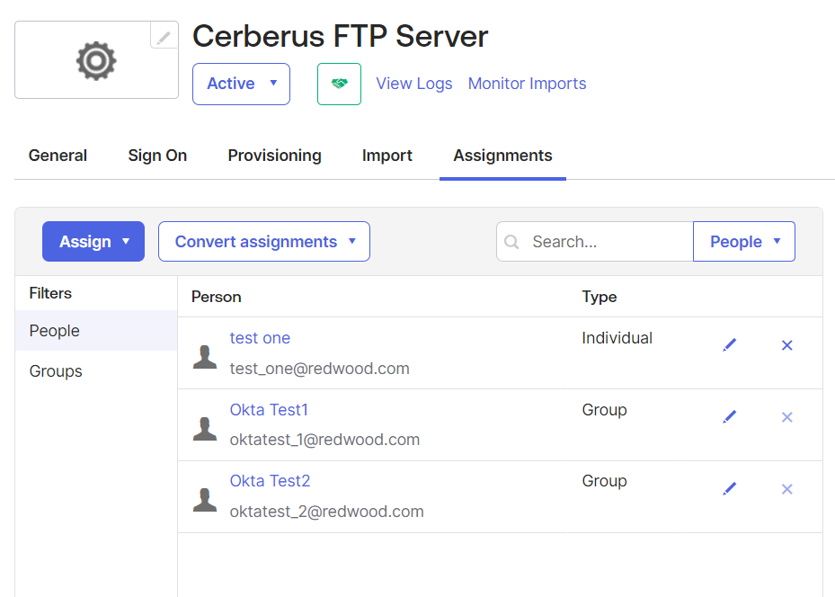Click the gear app logo icon
Screen dimensions: 835x597
[96, 61]
